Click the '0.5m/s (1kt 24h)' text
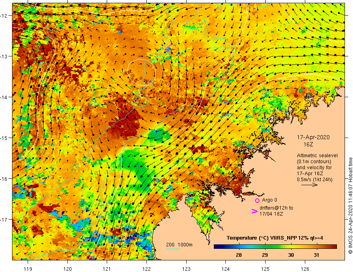Screen dimensions: 353x272 point(314,179)
